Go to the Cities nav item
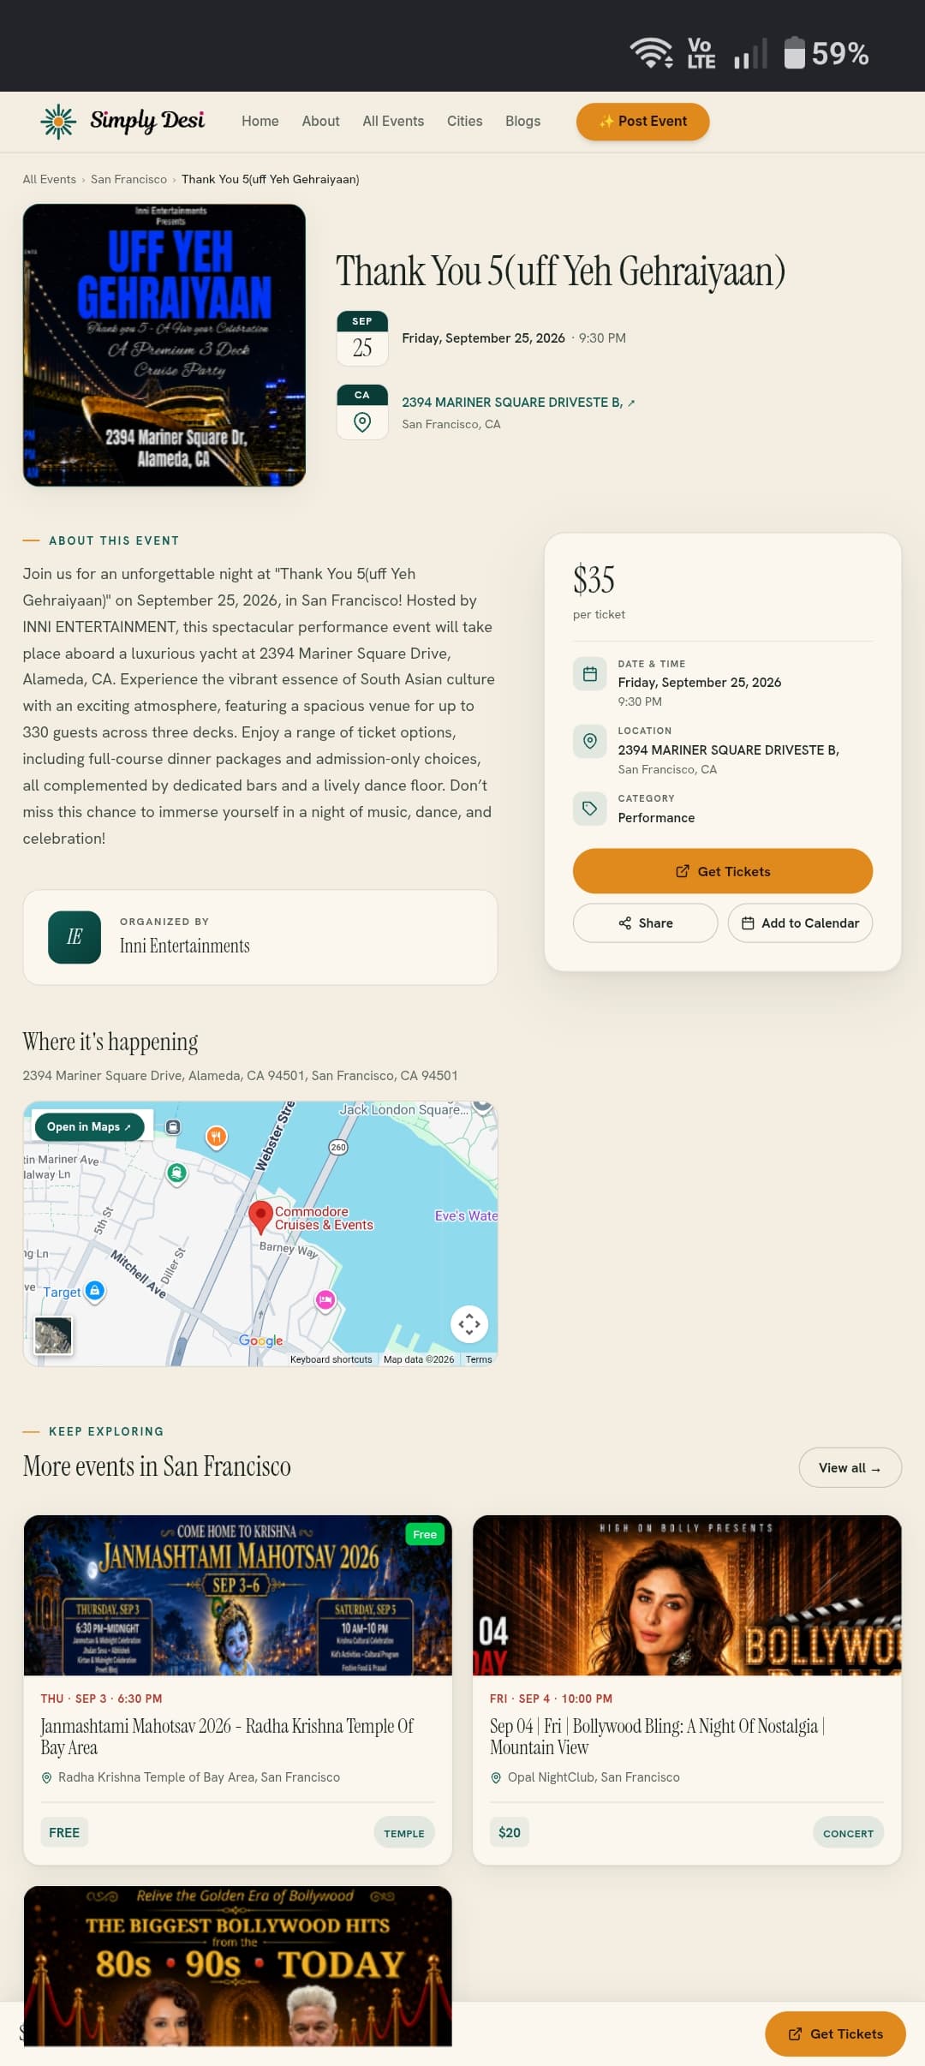Image resolution: width=925 pixels, height=2066 pixels. coord(464,122)
